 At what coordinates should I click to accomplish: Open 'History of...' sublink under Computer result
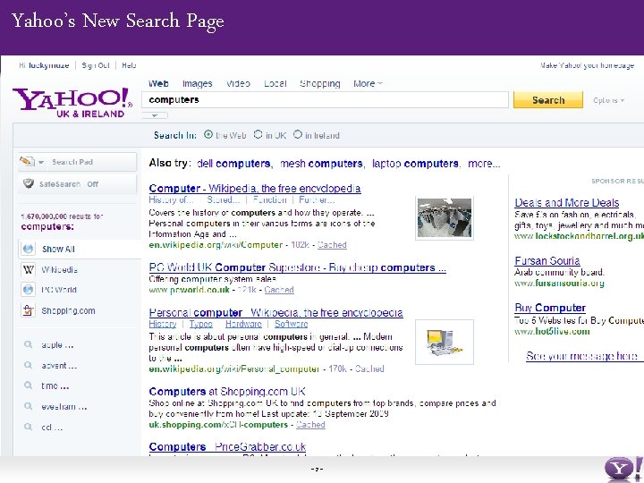coord(171,200)
